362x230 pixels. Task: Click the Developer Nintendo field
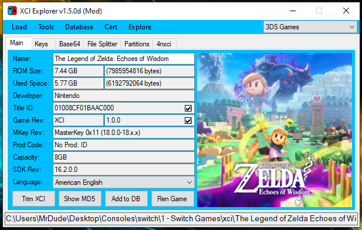124,96
